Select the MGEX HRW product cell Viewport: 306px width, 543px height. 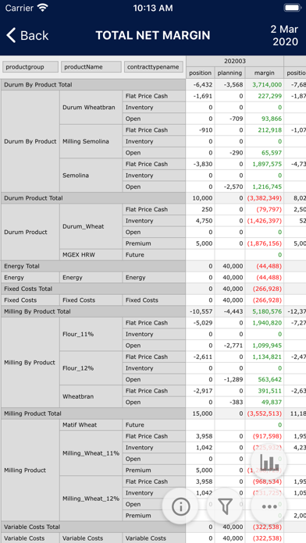[91, 255]
